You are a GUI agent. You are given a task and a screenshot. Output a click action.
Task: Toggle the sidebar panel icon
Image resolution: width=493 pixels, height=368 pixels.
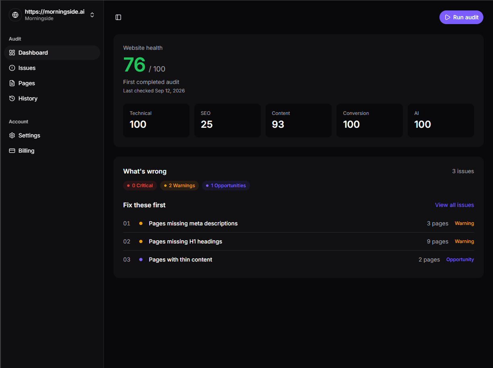click(118, 17)
